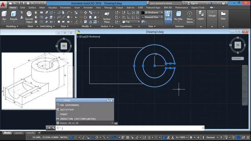Open the 2D Wireframe visual style dropdown
The height and width of the screenshot is (141, 251).
[x=152, y=13]
